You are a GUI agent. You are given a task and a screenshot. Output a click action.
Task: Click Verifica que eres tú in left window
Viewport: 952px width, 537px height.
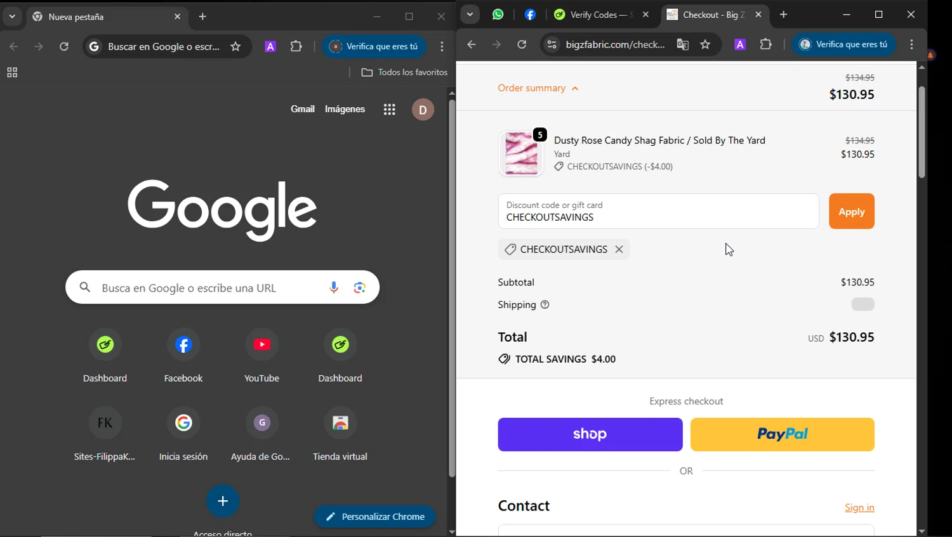pyautogui.click(x=374, y=46)
